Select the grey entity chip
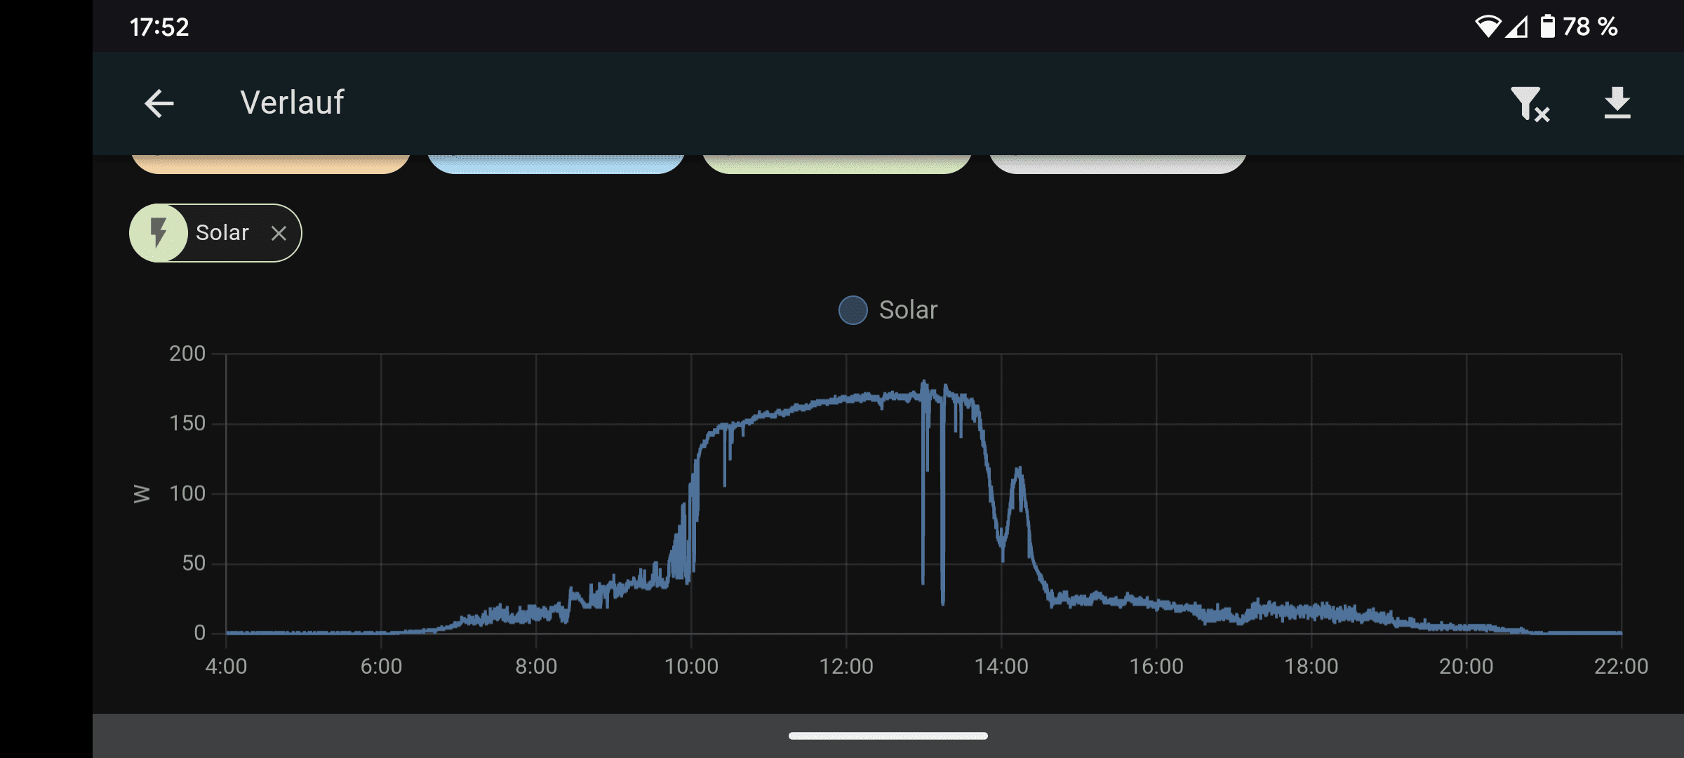This screenshot has height=758, width=1684. (x=1118, y=164)
